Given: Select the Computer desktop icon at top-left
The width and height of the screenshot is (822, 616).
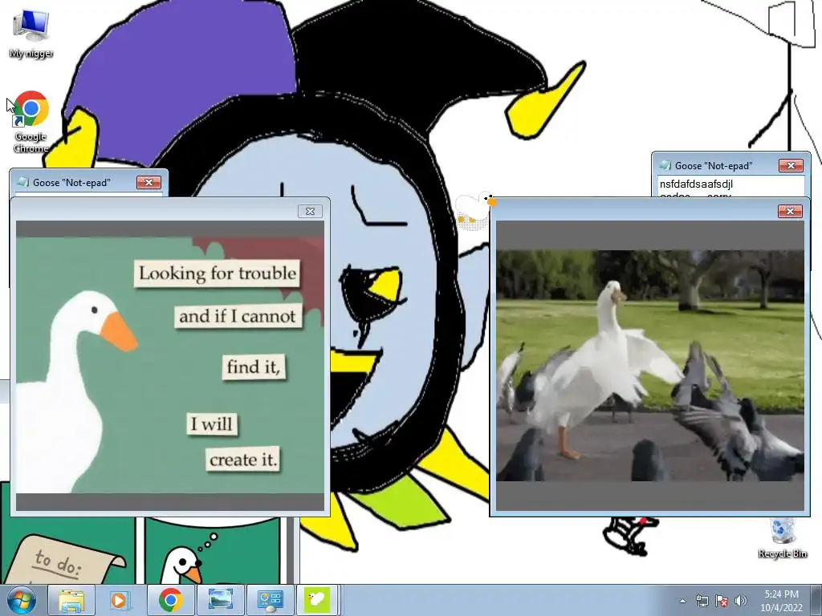Looking at the screenshot, I should [31, 32].
